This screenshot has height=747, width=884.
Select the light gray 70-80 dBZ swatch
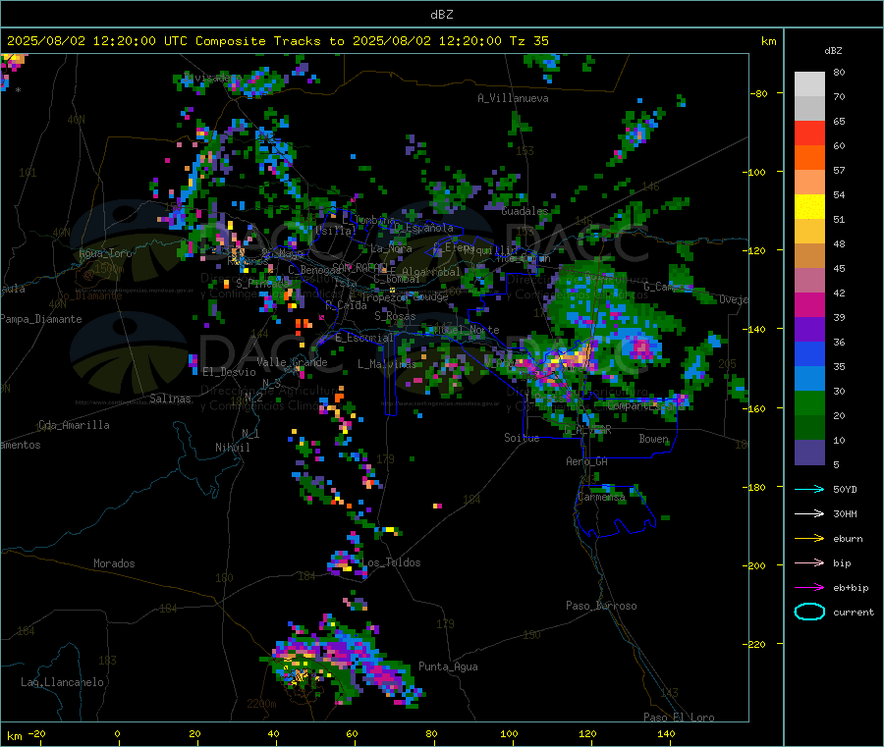[x=809, y=84]
